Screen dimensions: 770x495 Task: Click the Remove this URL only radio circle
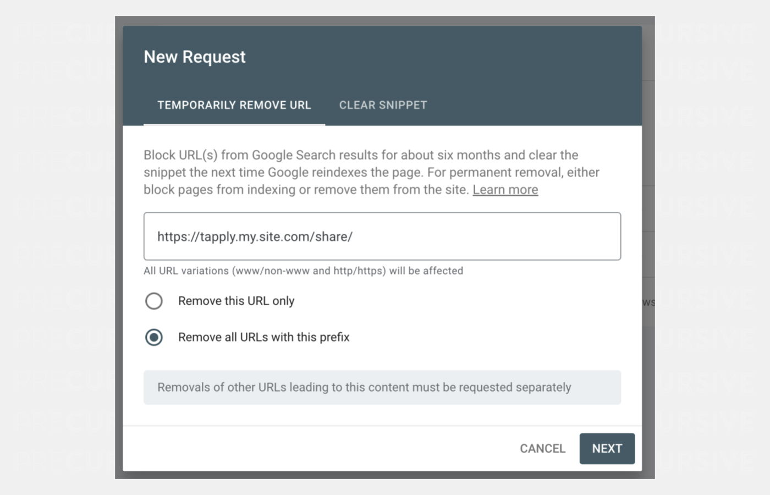click(x=154, y=301)
